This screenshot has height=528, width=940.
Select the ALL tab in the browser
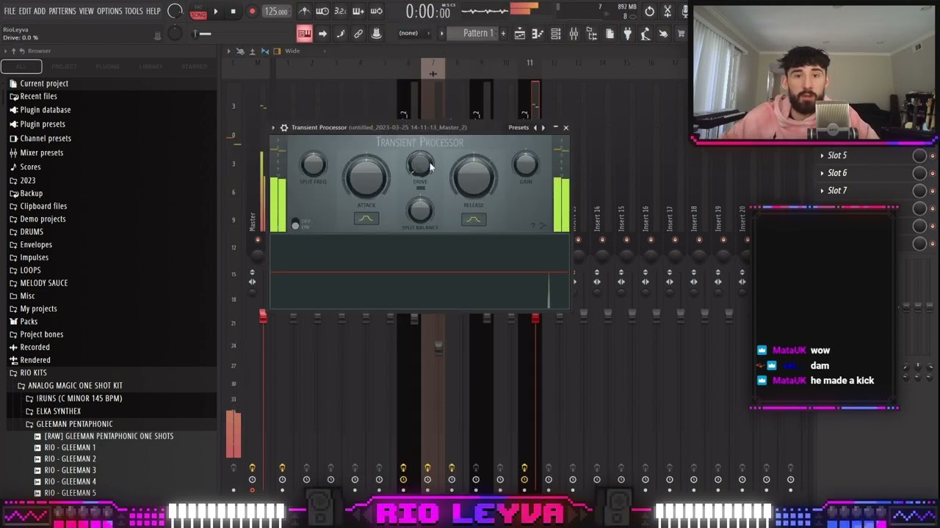click(21, 67)
